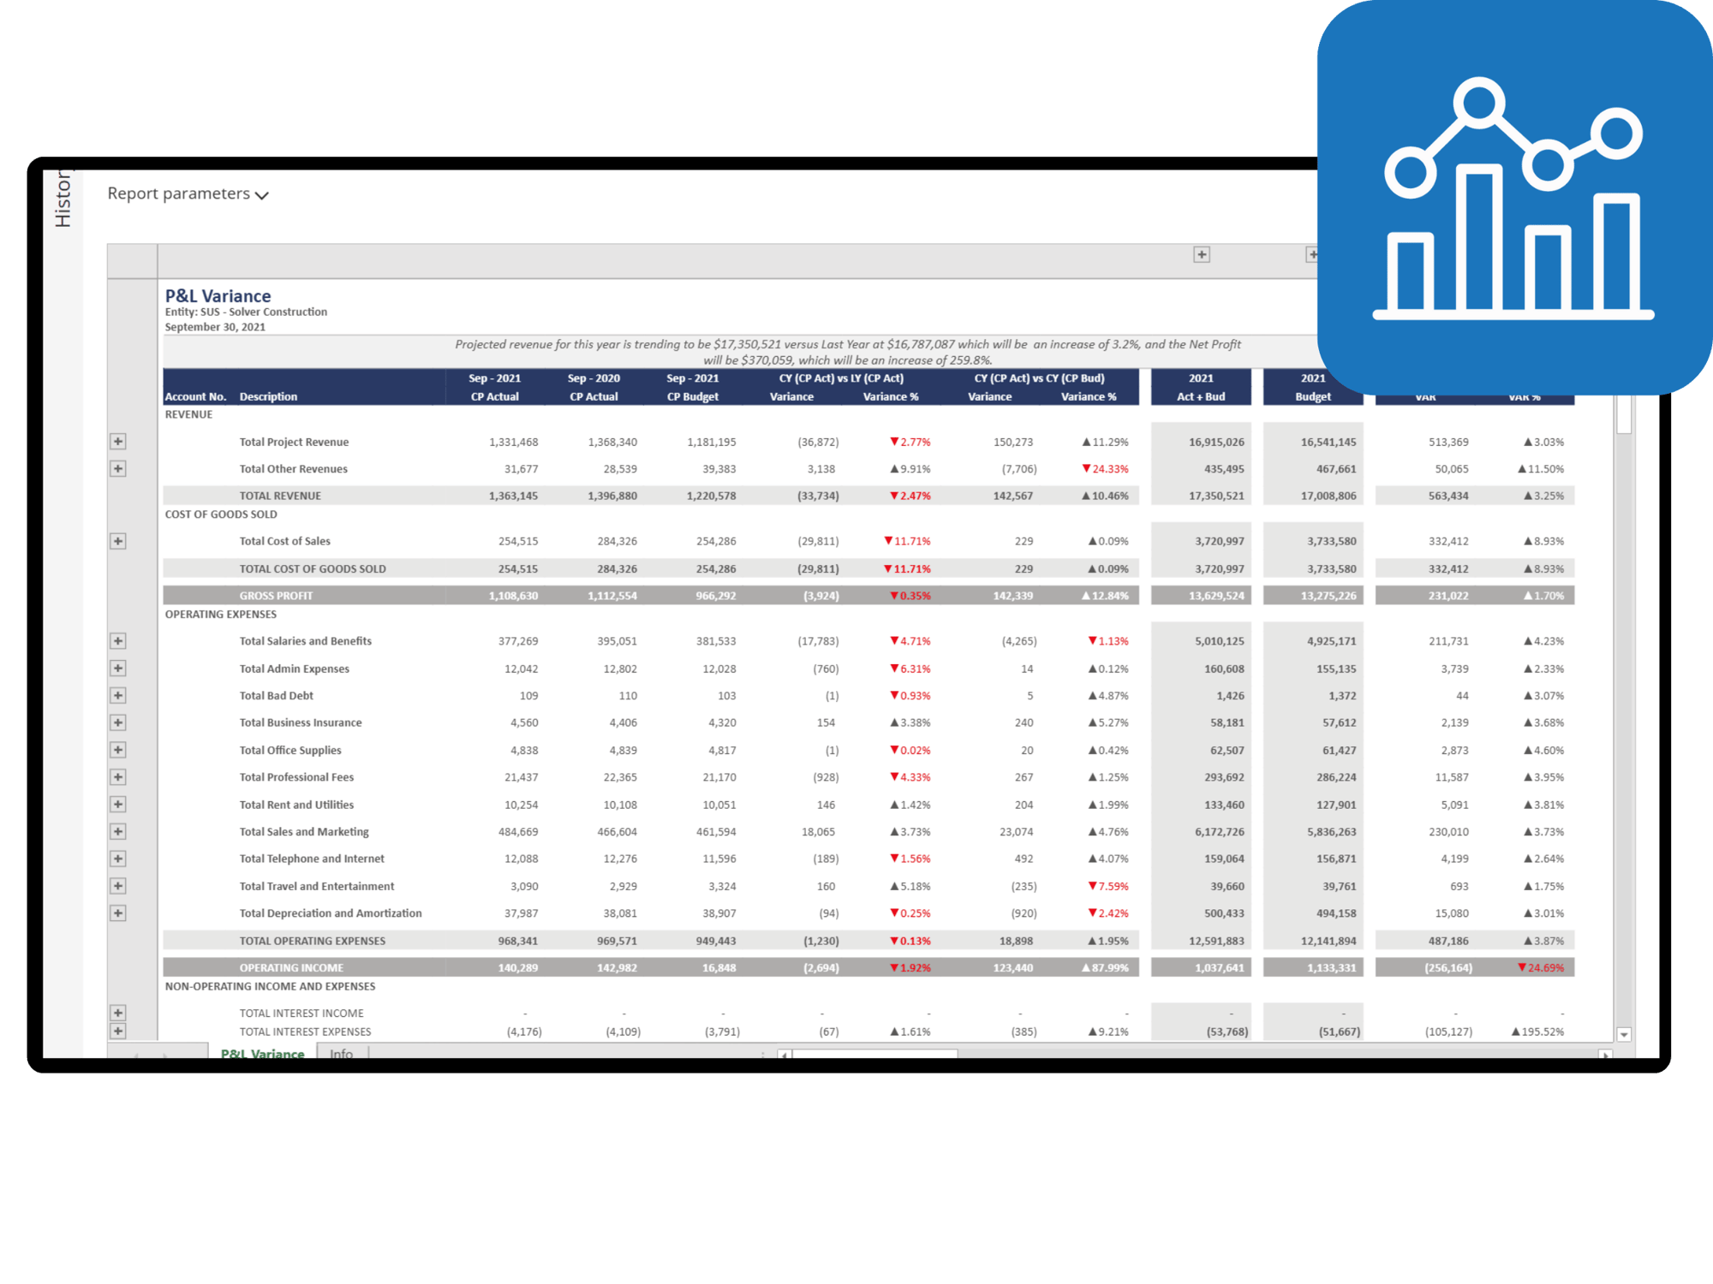This screenshot has width=1713, height=1284.
Task: Click the horizontal scrollbar right arrow
Action: coord(1605,1055)
